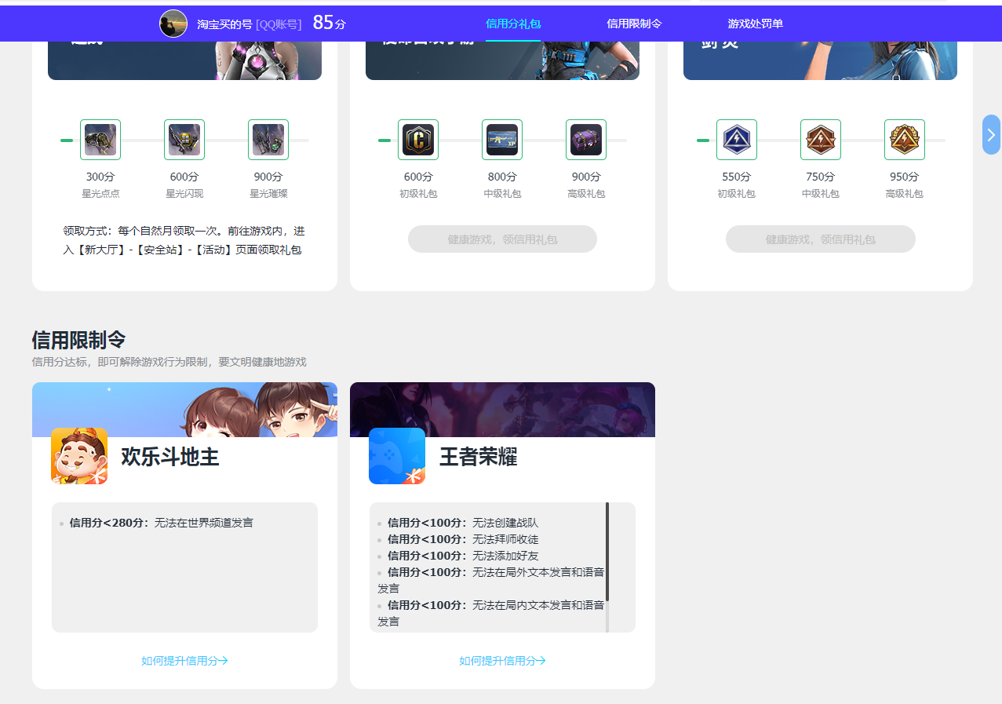Click the 领取方式 instructions text
The width and height of the screenshot is (1002, 704).
pos(184,240)
